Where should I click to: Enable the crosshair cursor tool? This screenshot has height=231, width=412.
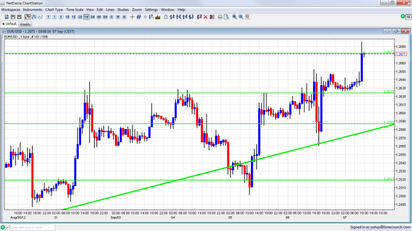132,17
